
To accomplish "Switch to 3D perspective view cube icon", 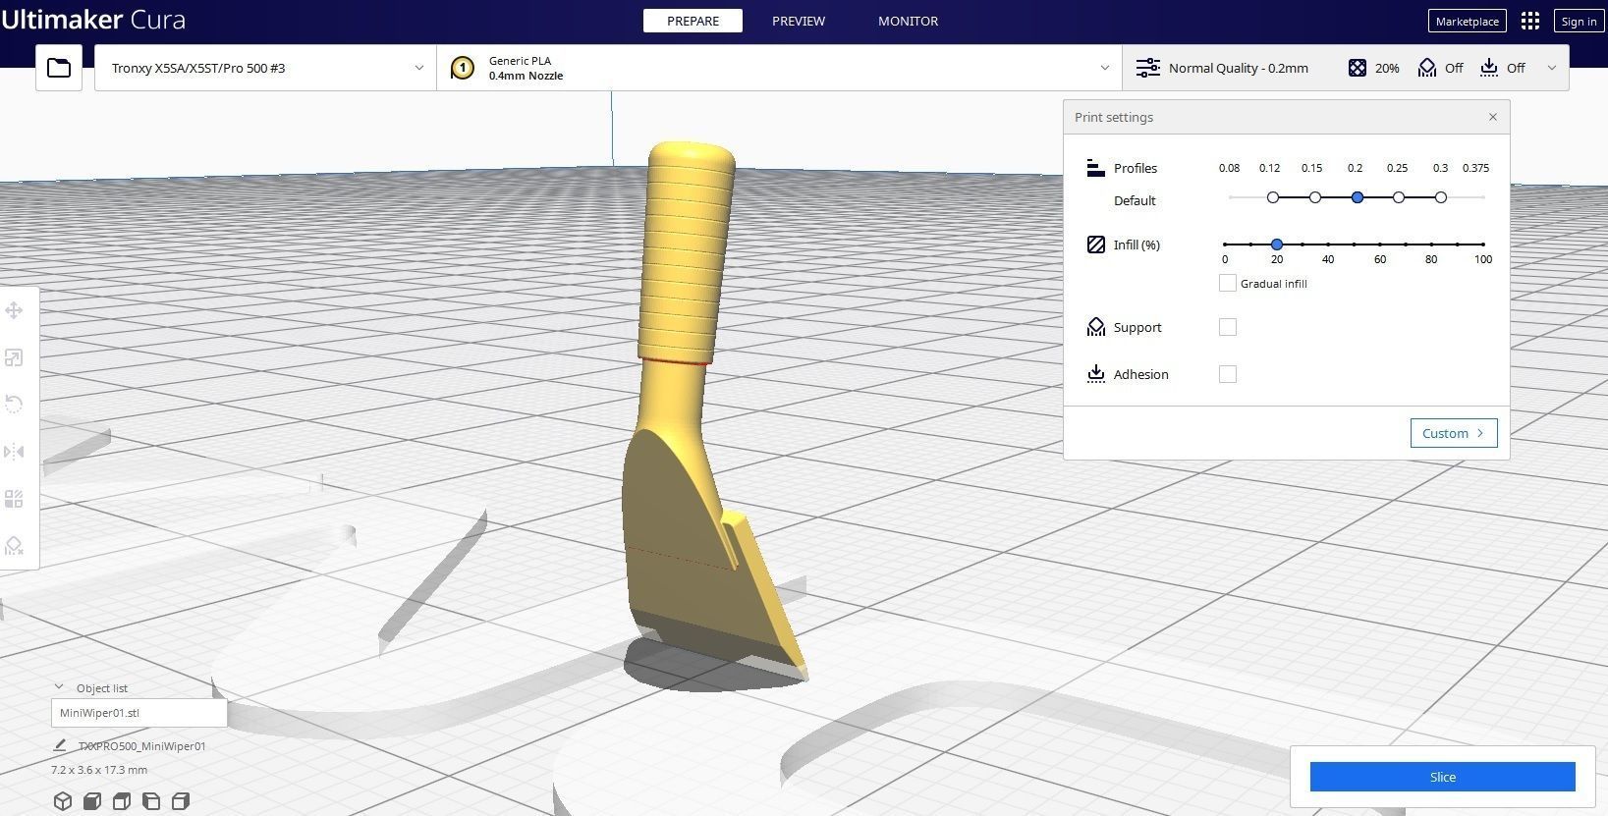I will pos(63,801).
